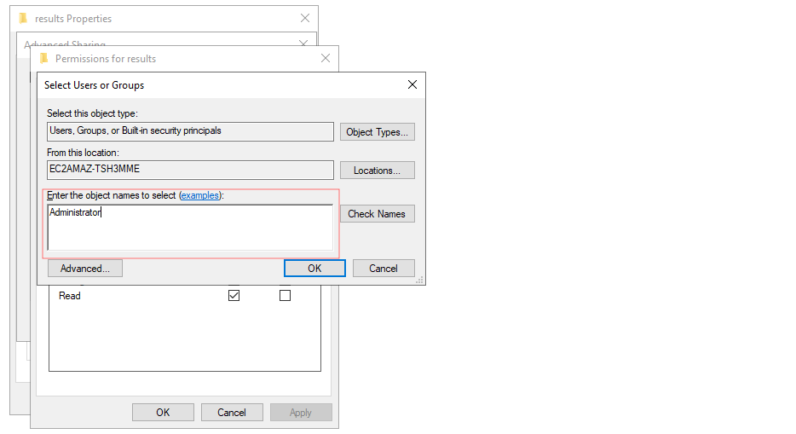Check the Allow checkbox for Read permission

[234, 296]
